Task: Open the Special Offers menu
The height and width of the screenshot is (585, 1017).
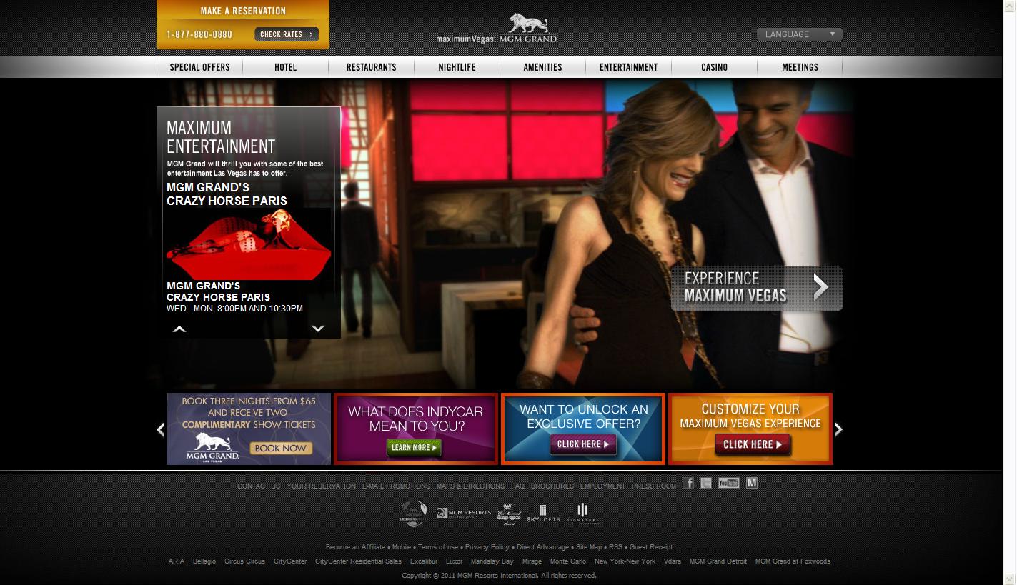Action: [x=199, y=67]
